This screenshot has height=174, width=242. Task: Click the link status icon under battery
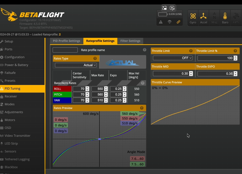point(179,22)
